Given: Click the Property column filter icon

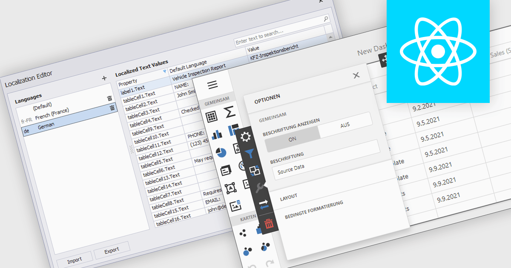Looking at the screenshot, I should [x=165, y=71].
